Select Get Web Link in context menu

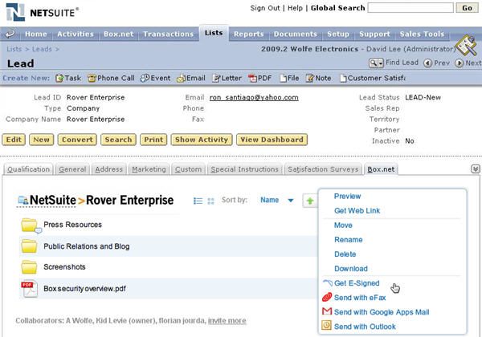click(357, 210)
